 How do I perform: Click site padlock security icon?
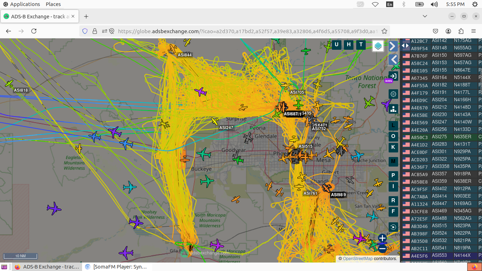click(x=94, y=31)
